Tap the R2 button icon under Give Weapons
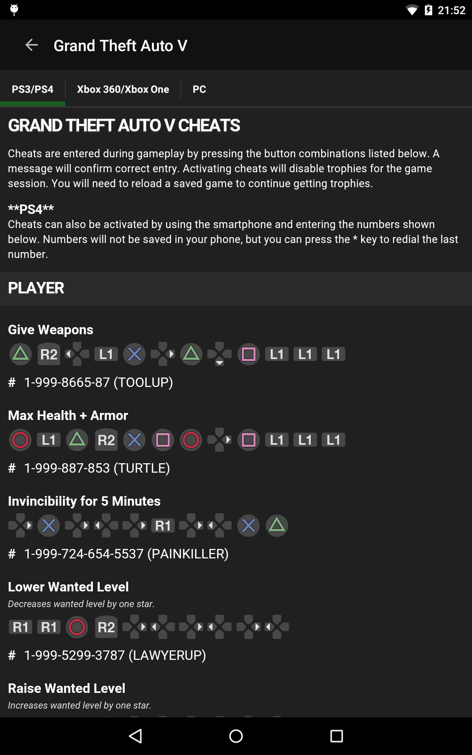Screen dimensions: 472x755 point(49,354)
